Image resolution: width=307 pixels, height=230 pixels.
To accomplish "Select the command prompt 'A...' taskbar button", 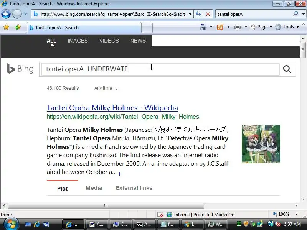I will point(145,225).
